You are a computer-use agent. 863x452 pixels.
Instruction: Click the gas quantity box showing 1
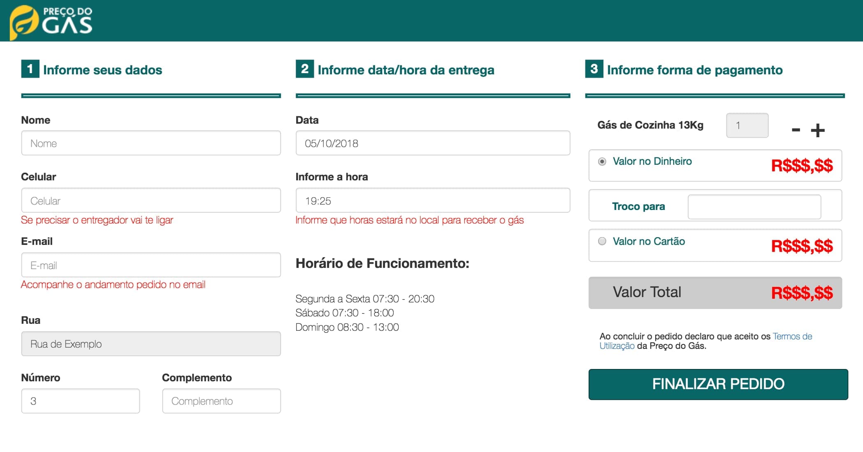[x=747, y=125]
